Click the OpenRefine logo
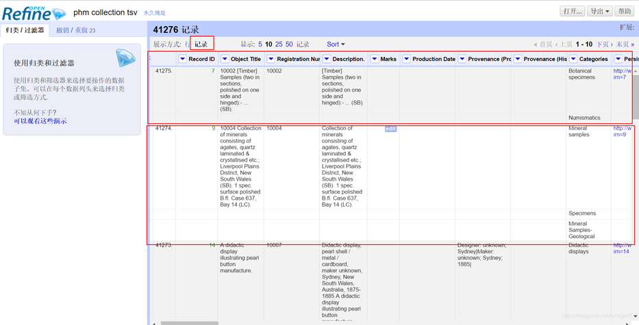This screenshot has height=325, width=639. click(34, 12)
